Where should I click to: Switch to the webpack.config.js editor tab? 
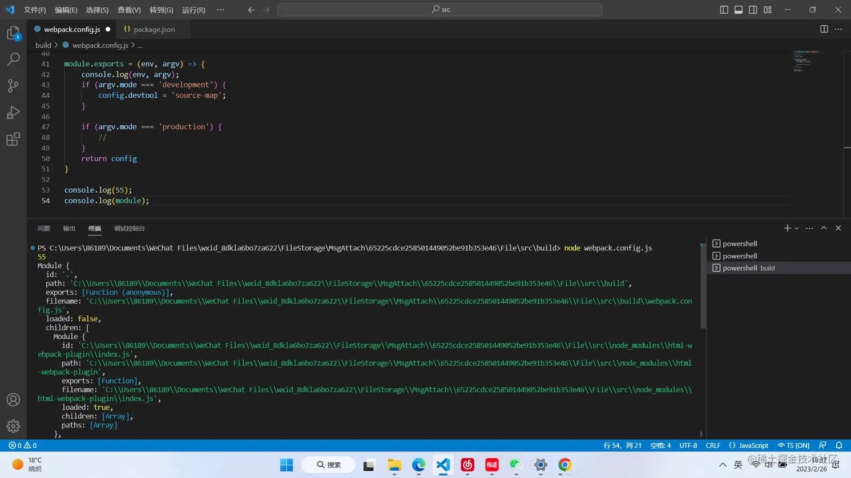pyautogui.click(x=72, y=29)
